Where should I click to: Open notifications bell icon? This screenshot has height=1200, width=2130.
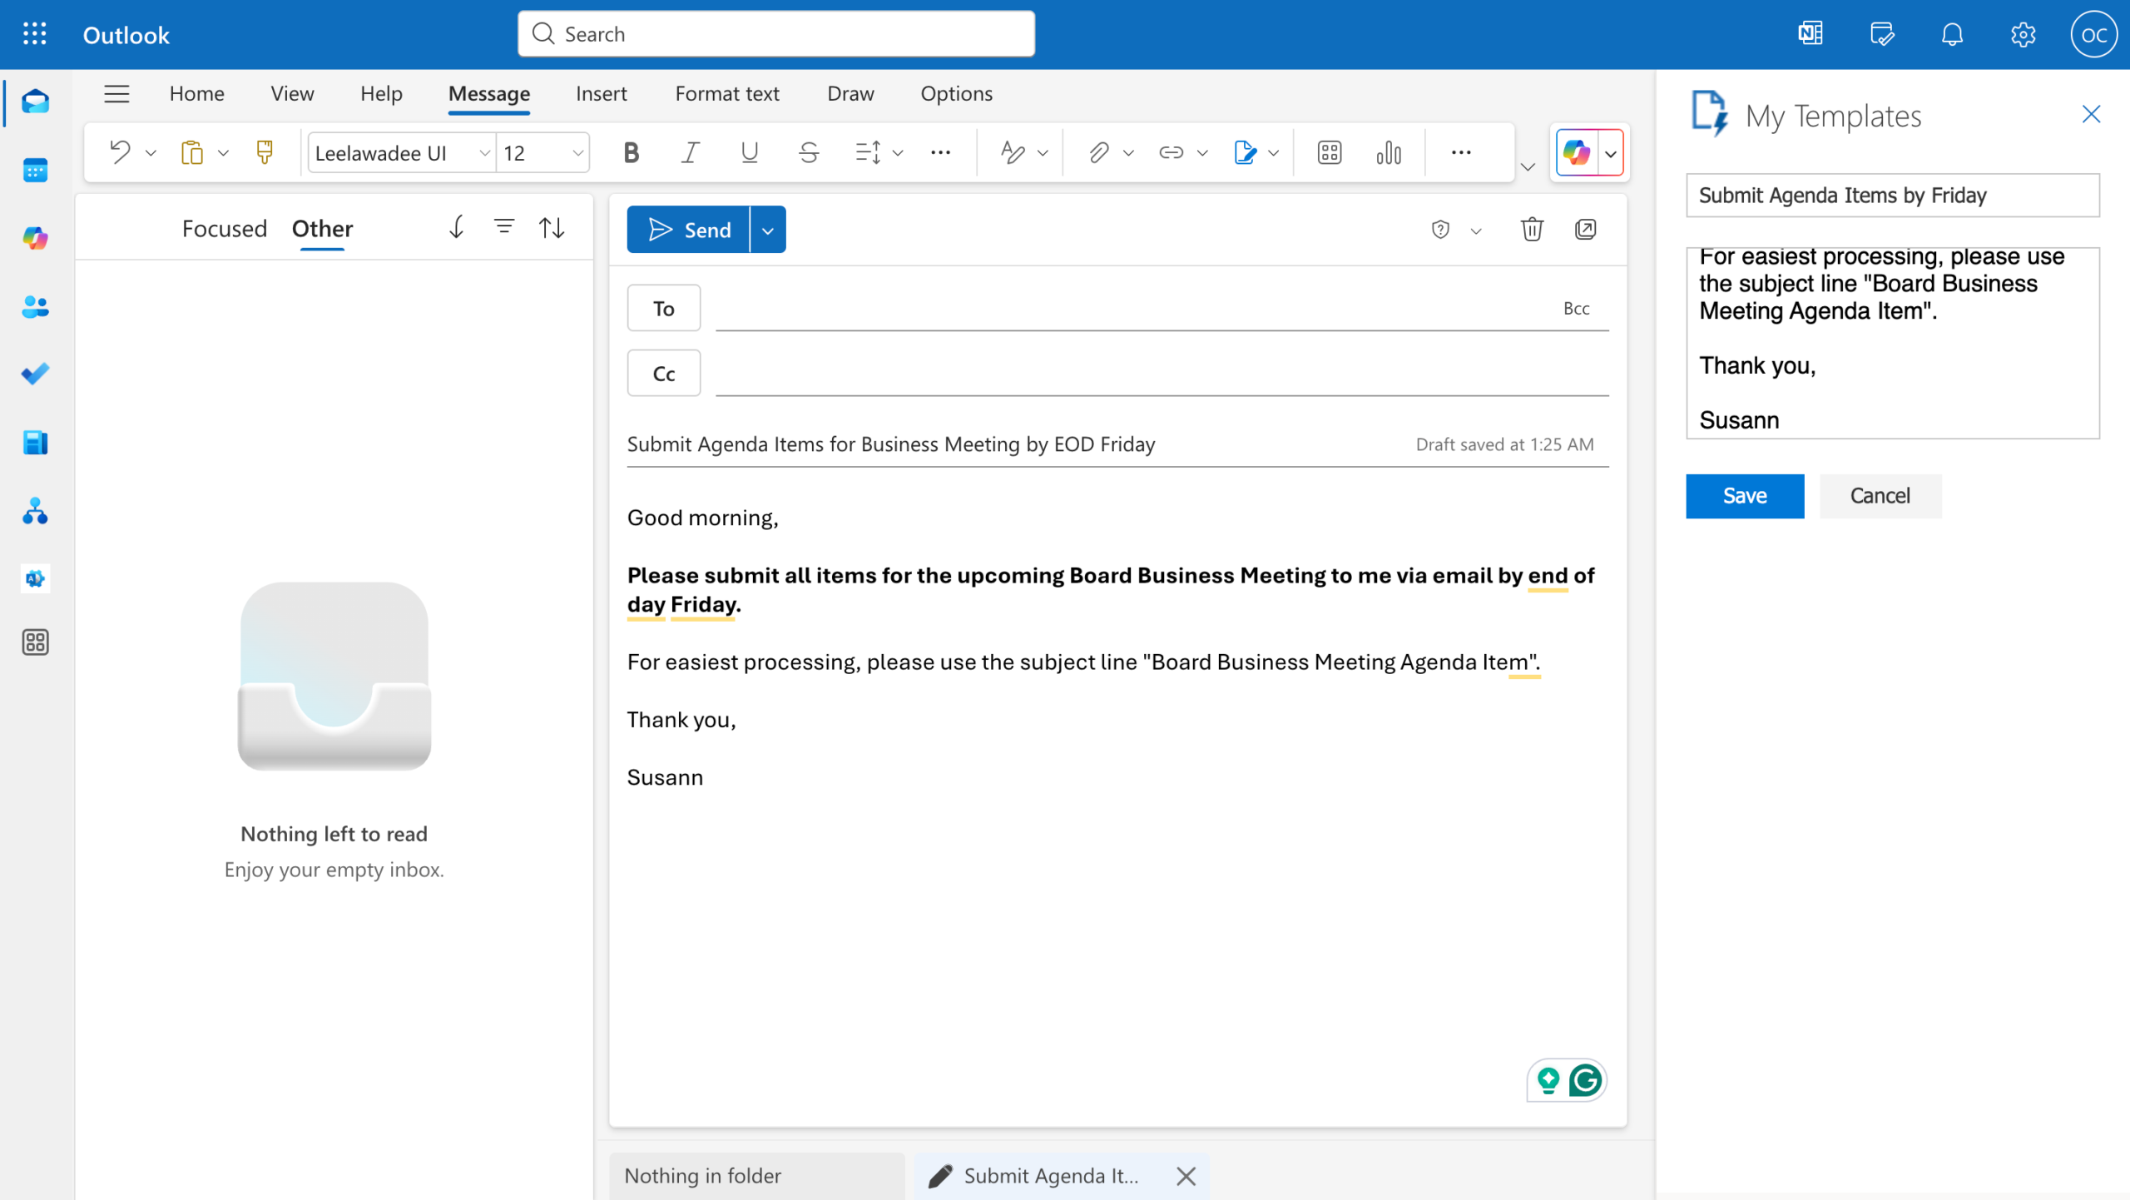(x=1952, y=34)
